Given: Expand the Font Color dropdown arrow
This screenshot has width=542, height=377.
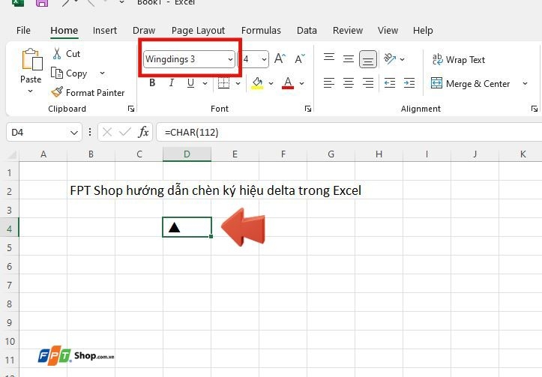Looking at the screenshot, I should pyautogui.click(x=302, y=83).
